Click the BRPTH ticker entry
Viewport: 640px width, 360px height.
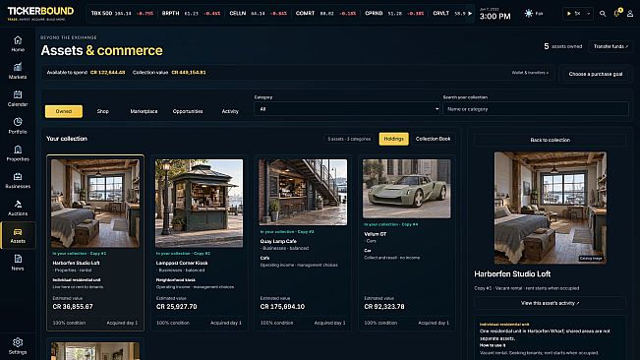tap(191, 14)
